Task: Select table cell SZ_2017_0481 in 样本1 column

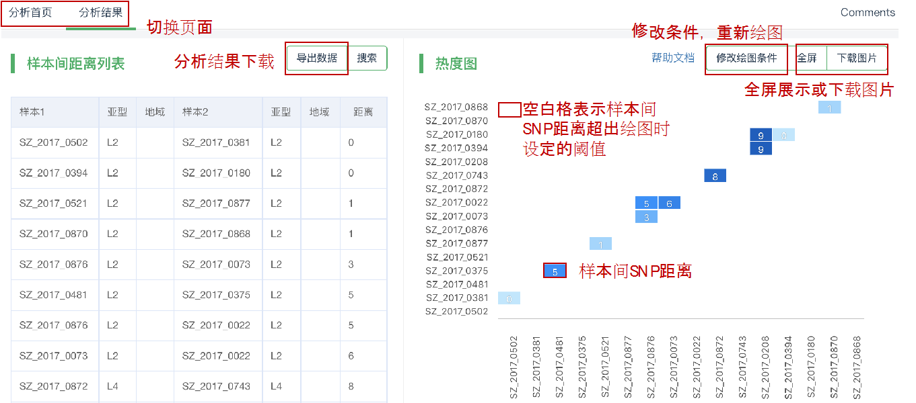Action: click(x=54, y=294)
